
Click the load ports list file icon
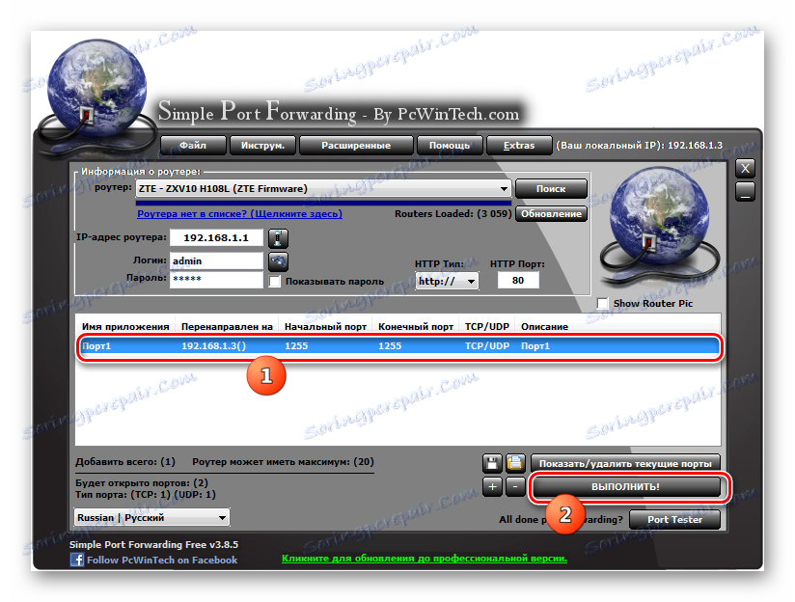[515, 462]
